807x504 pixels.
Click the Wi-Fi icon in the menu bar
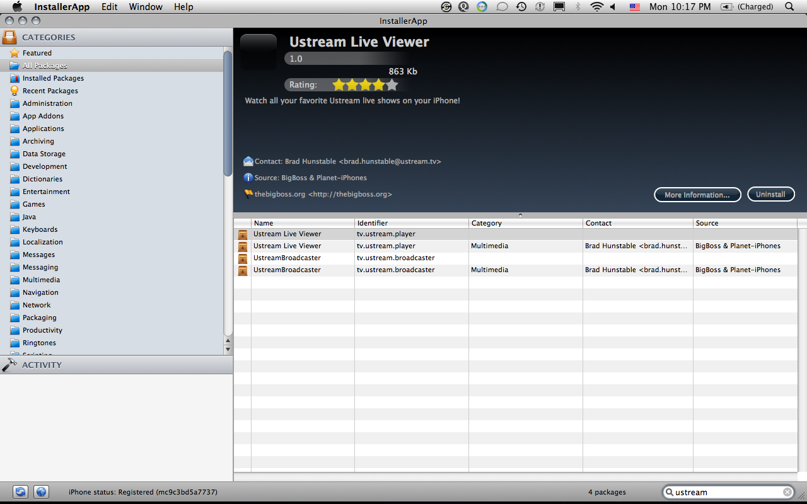[596, 7]
